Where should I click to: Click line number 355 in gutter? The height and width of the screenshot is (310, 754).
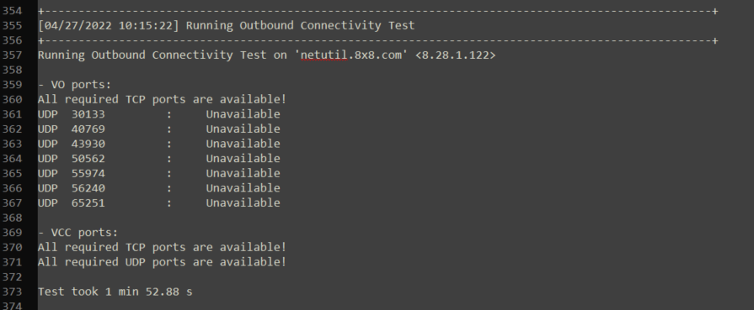(x=12, y=26)
